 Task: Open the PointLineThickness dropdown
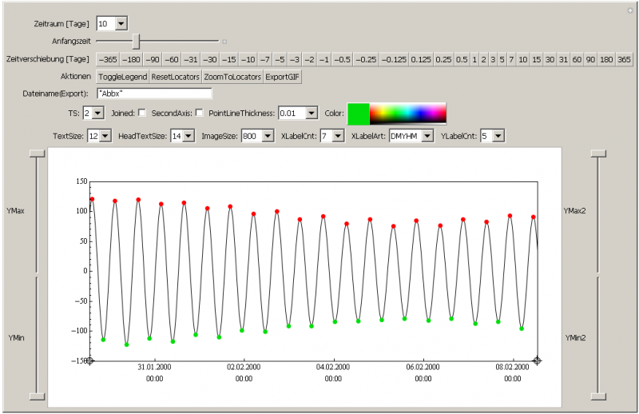298,113
